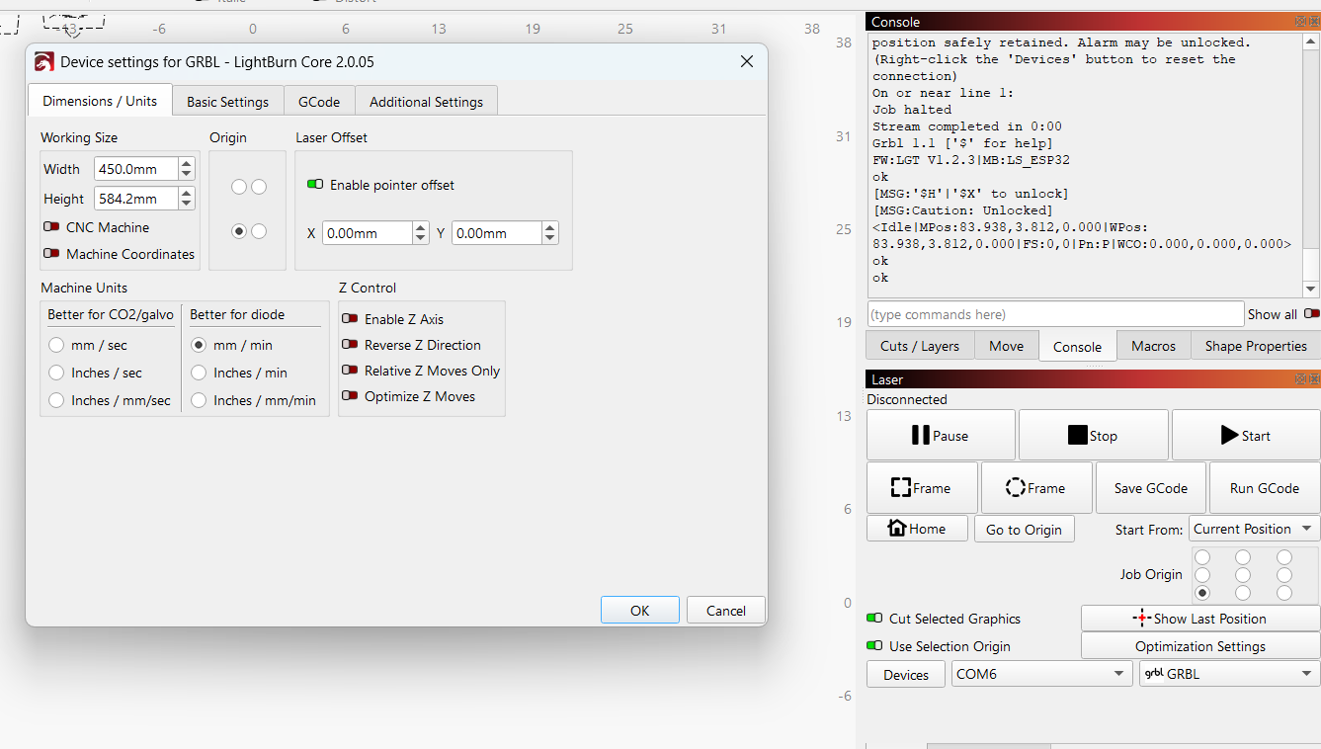Select the Inches / min radio button

(x=199, y=373)
